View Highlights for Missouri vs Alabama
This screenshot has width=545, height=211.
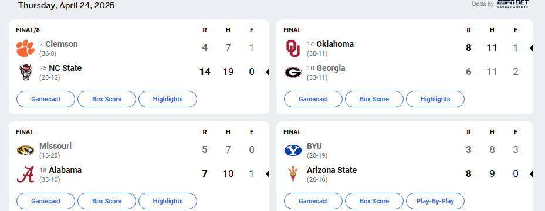coord(168,201)
